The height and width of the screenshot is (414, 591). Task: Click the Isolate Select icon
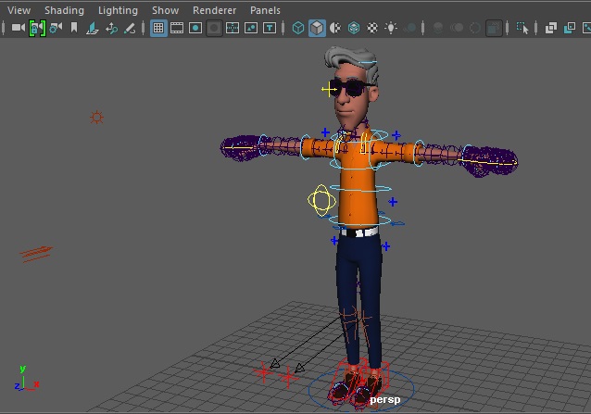522,28
